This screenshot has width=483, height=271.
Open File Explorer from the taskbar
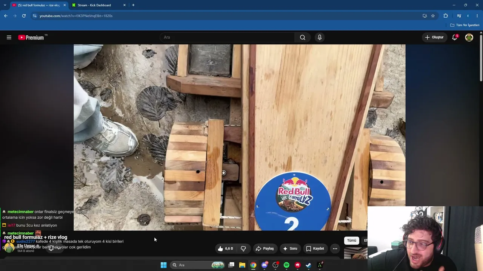(242, 265)
